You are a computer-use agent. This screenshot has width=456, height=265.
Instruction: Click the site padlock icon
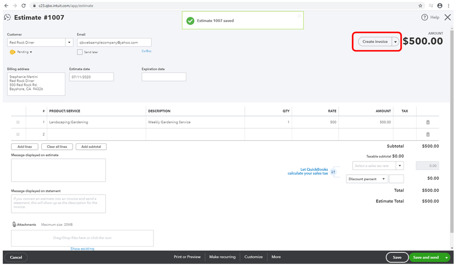(x=34, y=6)
